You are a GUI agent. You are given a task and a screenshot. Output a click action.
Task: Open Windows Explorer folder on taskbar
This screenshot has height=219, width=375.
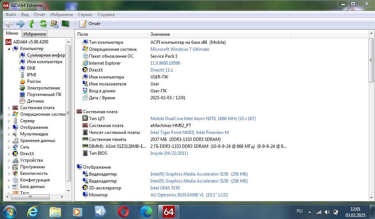55,212
